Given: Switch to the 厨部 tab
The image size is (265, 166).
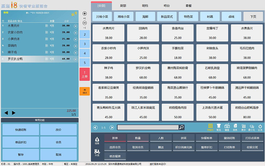Looking at the screenshot, I should click(123, 6).
